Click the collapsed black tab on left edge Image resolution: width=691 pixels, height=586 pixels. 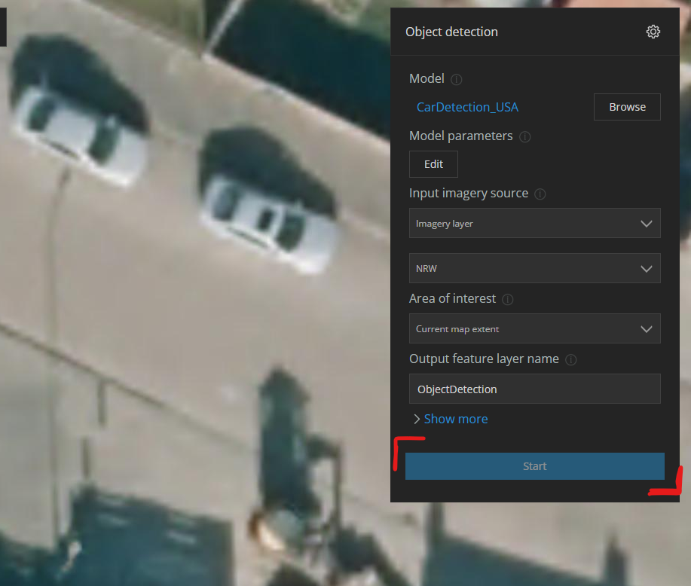(x=3, y=27)
